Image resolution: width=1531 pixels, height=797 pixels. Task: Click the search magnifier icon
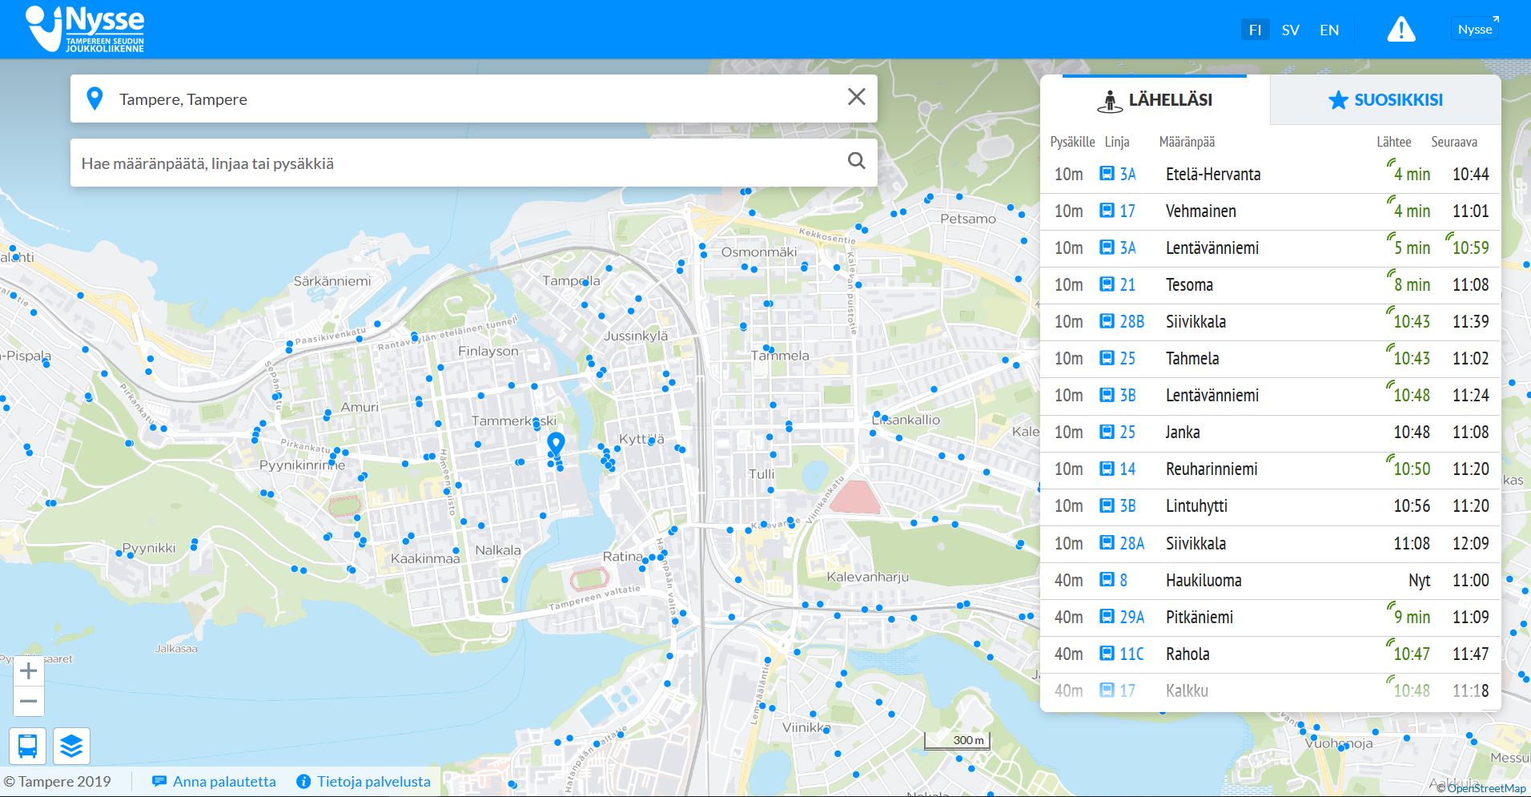[856, 162]
